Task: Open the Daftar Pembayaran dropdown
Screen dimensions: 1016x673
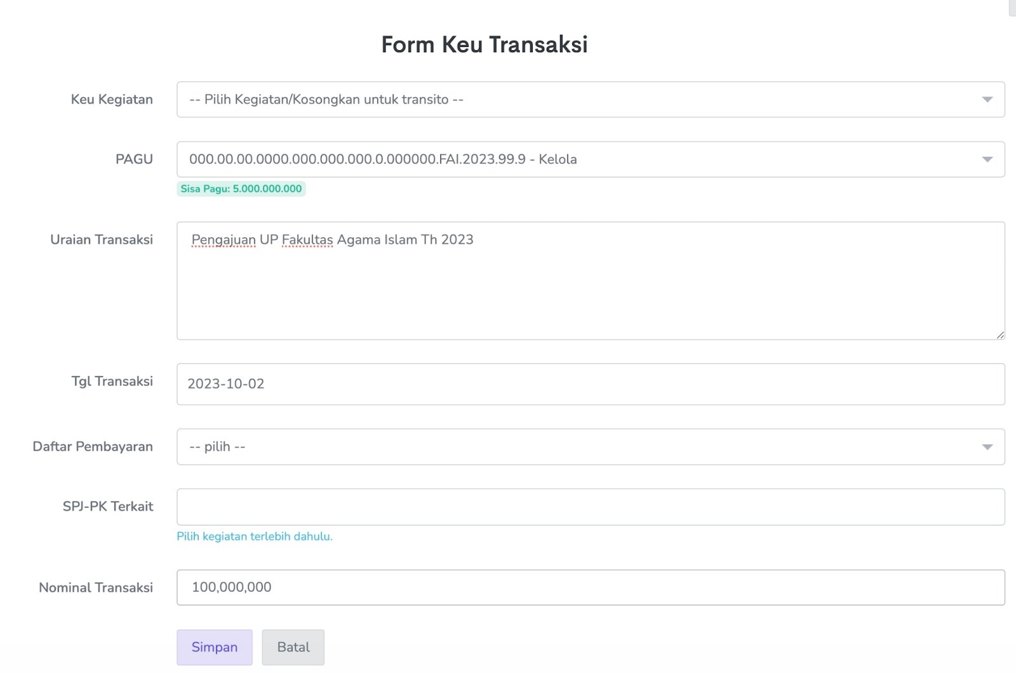Action: [x=590, y=447]
